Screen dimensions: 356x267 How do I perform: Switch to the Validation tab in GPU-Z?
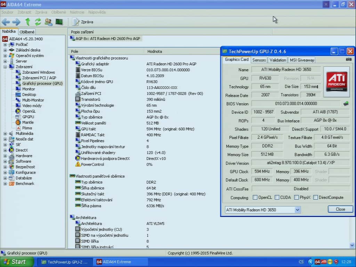278,60
